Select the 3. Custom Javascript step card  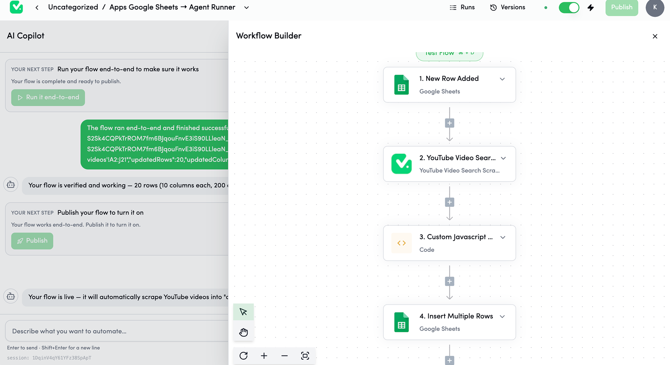tap(449, 243)
